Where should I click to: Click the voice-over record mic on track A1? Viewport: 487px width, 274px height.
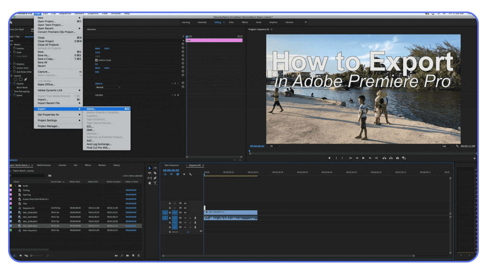(195, 218)
